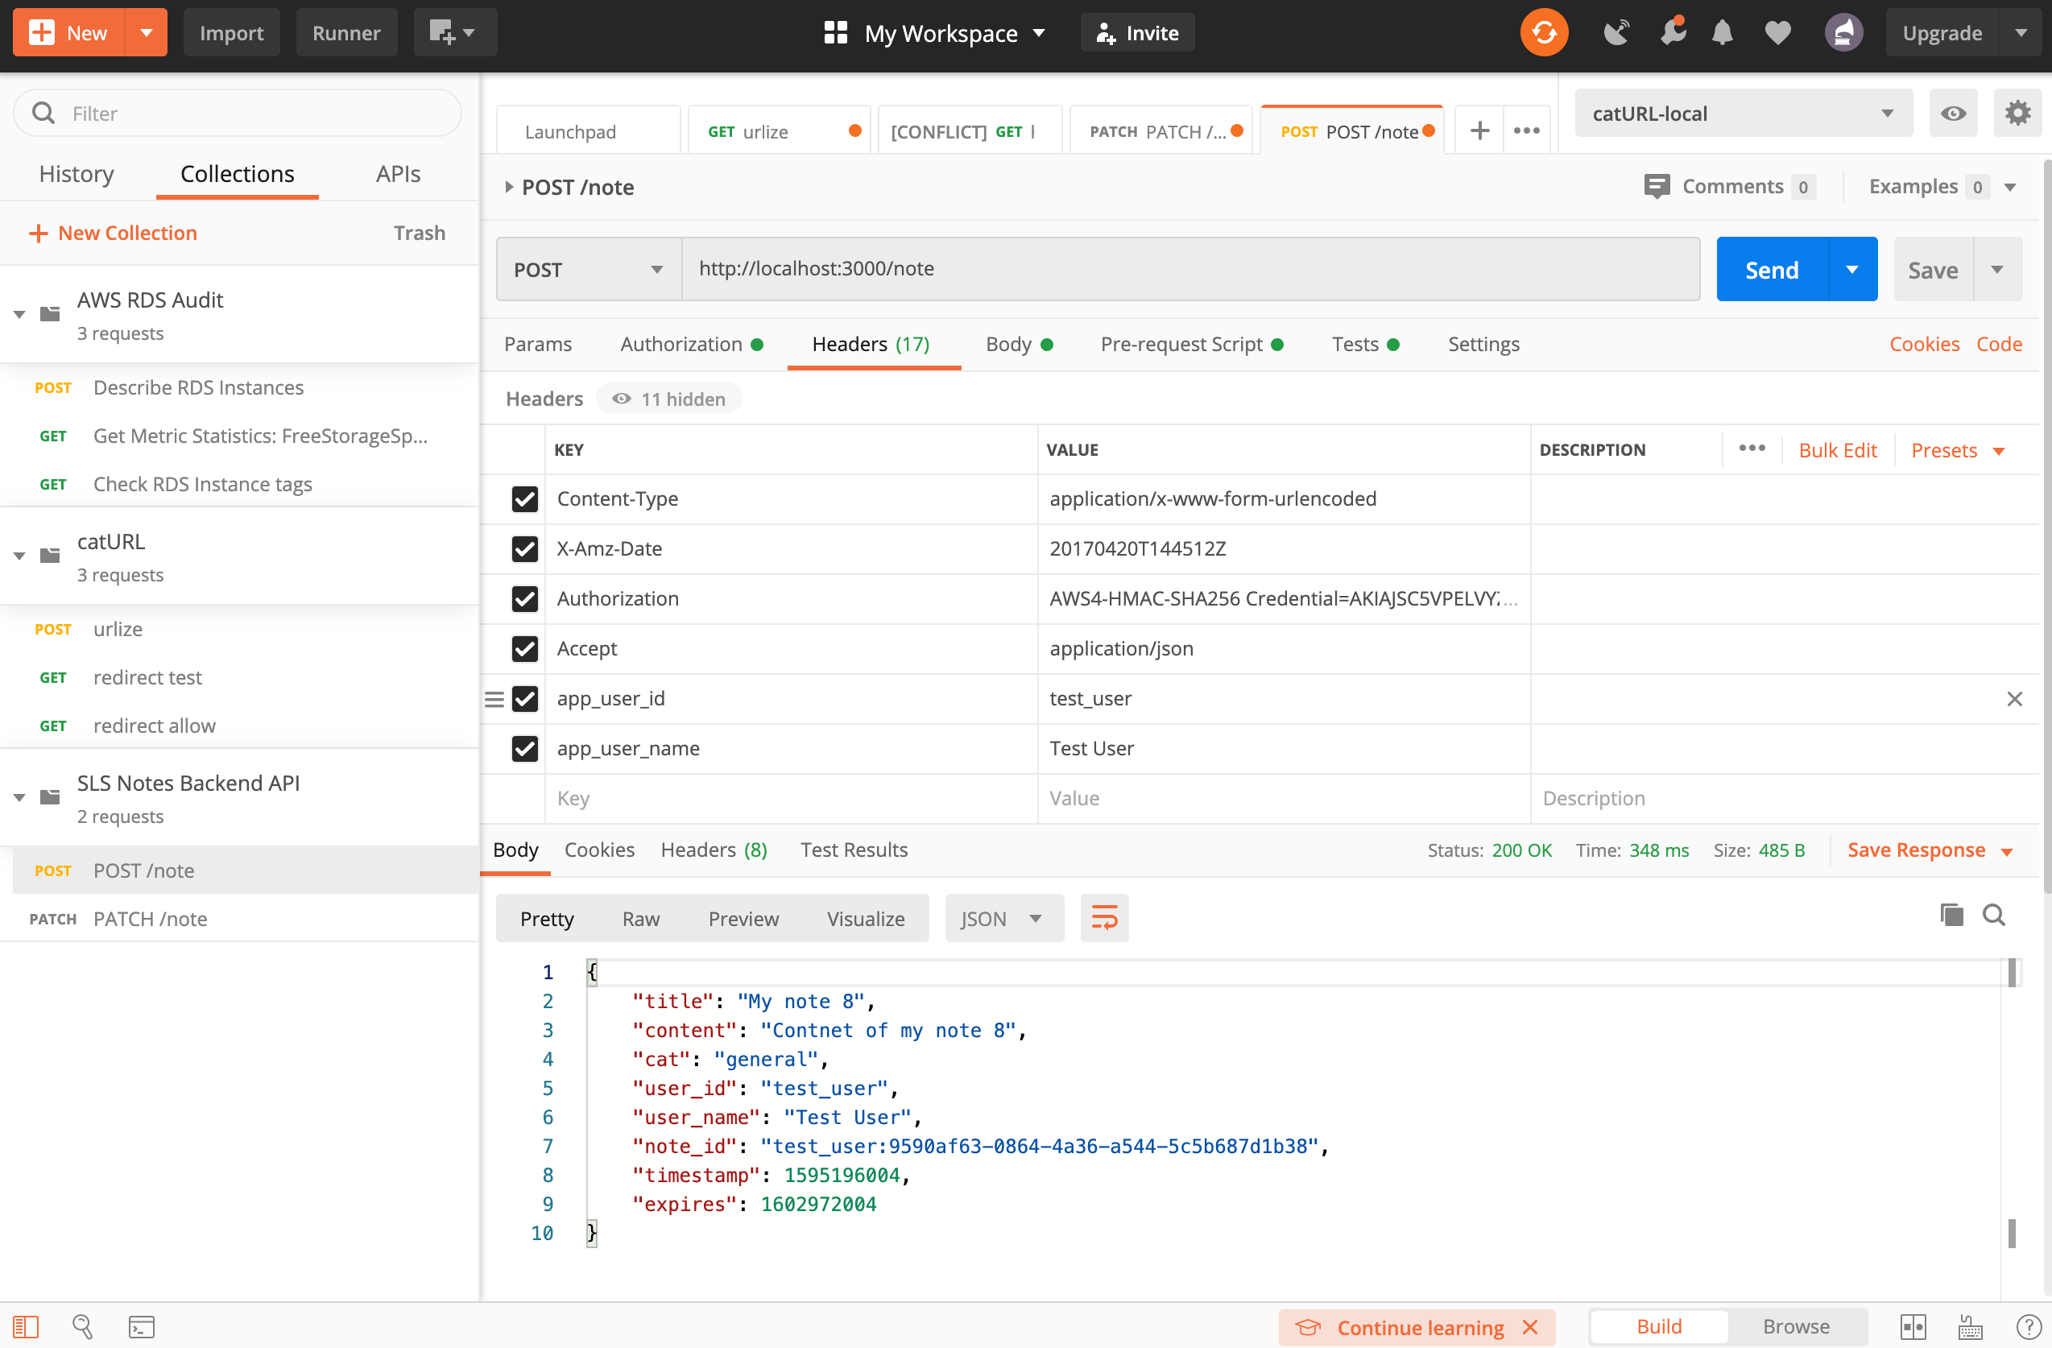The height and width of the screenshot is (1348, 2052).
Task: Toggle line wrap in the response body
Action: pos(1103,918)
